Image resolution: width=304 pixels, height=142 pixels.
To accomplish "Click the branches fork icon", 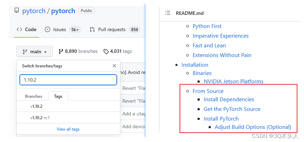I will click(61, 51).
